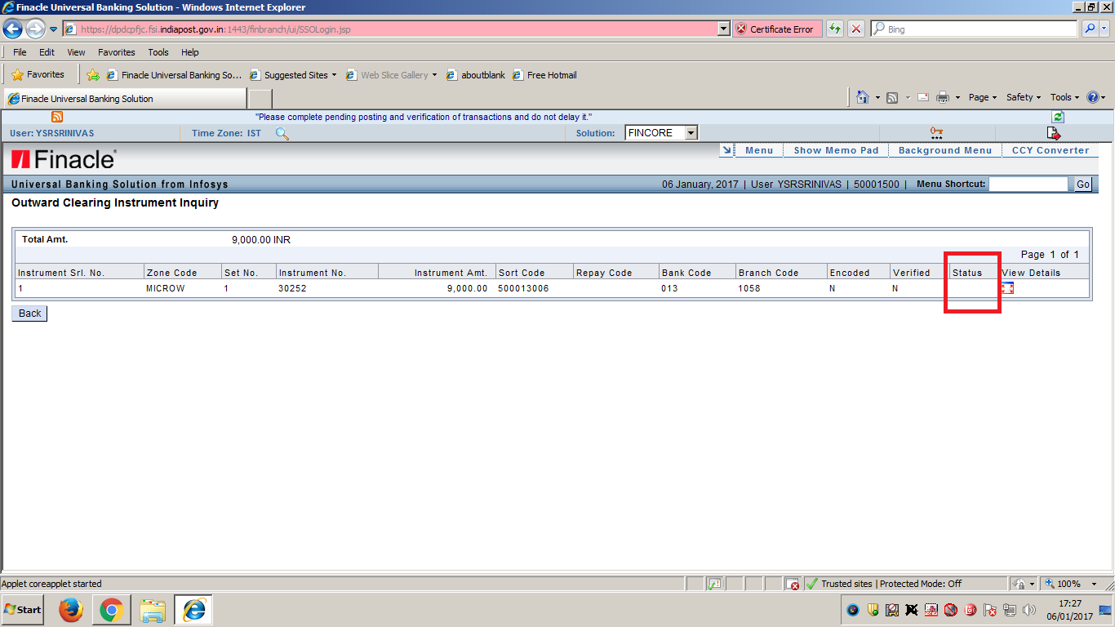Open the Home icon in the browser toolbar
This screenshot has width=1115, height=627.
click(x=863, y=96)
